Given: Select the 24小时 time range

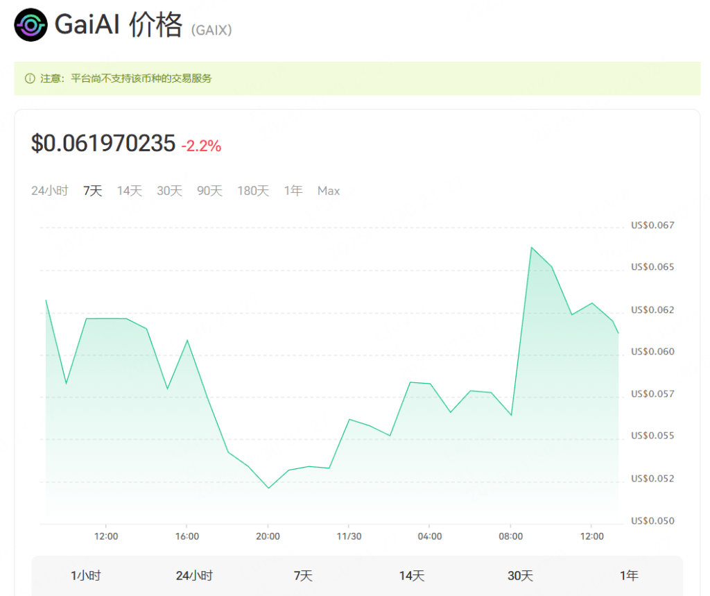Looking at the screenshot, I should (x=49, y=190).
